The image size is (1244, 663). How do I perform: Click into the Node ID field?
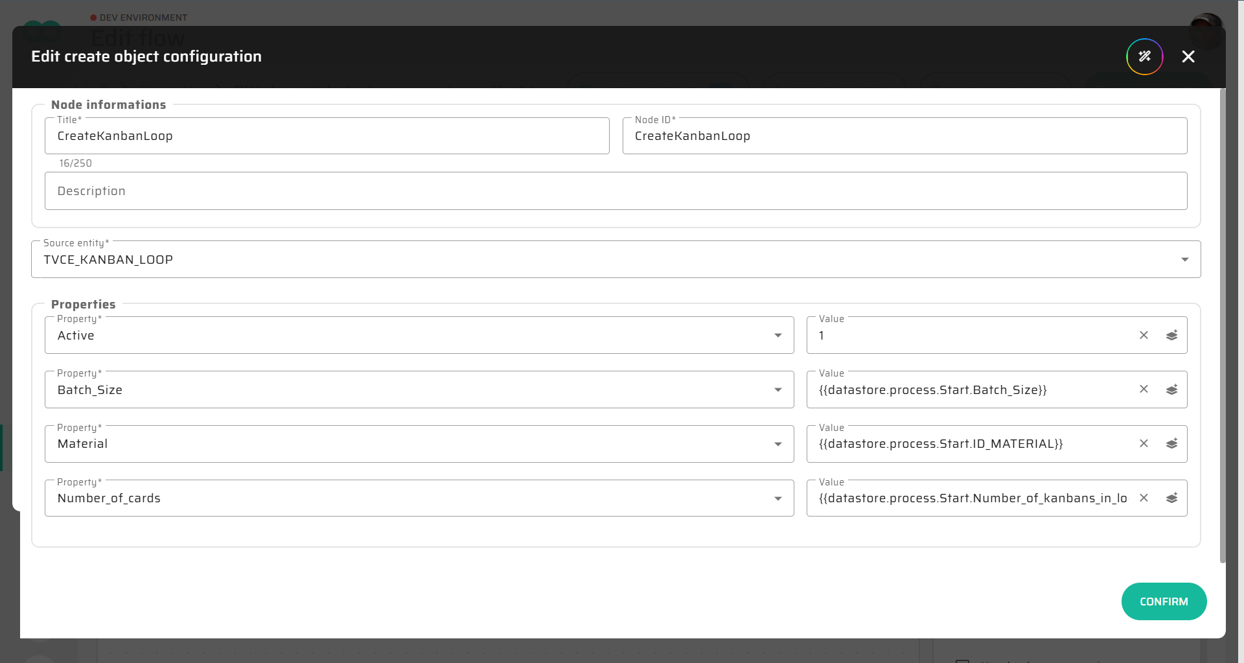point(904,136)
